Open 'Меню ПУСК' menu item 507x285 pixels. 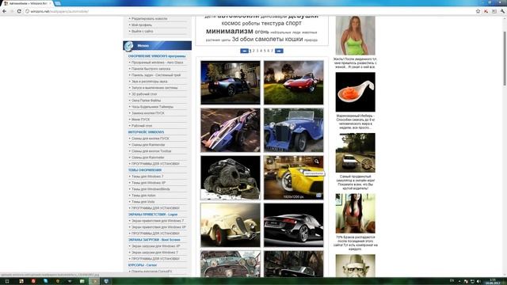pyautogui.click(x=141, y=120)
